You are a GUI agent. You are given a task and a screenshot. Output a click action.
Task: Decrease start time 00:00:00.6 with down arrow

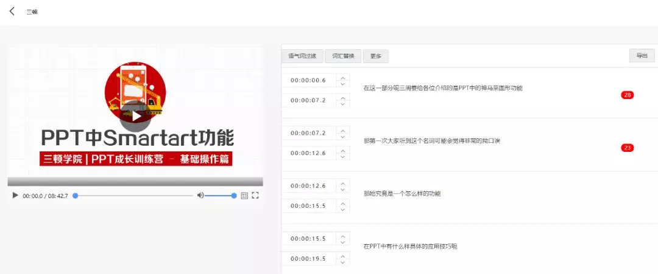pyautogui.click(x=343, y=84)
